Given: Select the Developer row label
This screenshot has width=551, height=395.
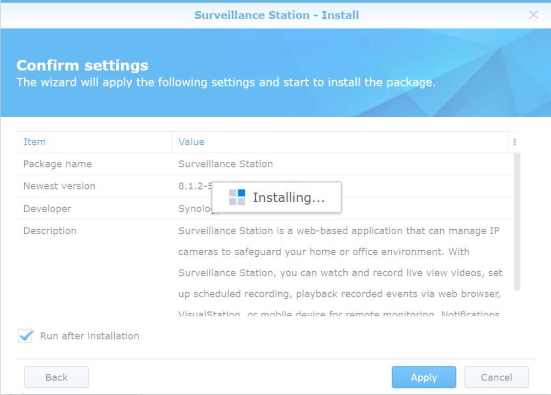Looking at the screenshot, I should tap(47, 209).
